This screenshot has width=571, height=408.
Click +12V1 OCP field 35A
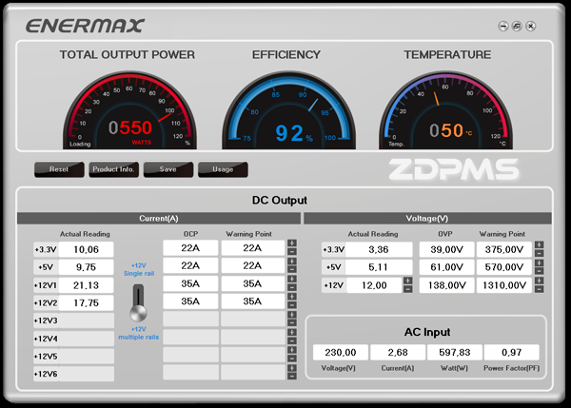pos(190,283)
